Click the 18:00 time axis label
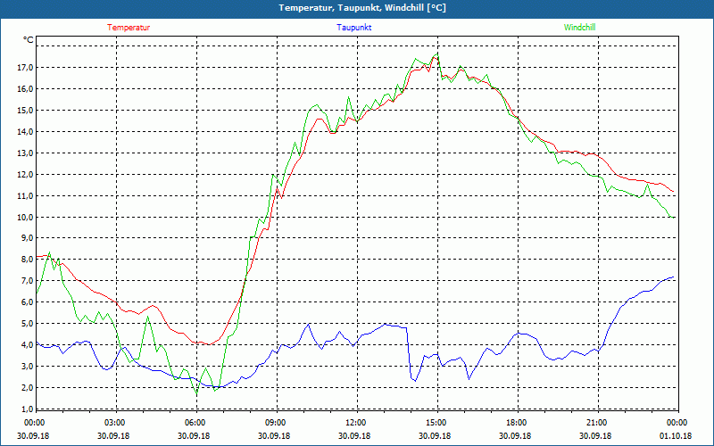 (517, 423)
